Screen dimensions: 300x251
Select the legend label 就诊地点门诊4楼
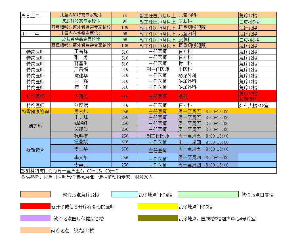click(x=155, y=195)
